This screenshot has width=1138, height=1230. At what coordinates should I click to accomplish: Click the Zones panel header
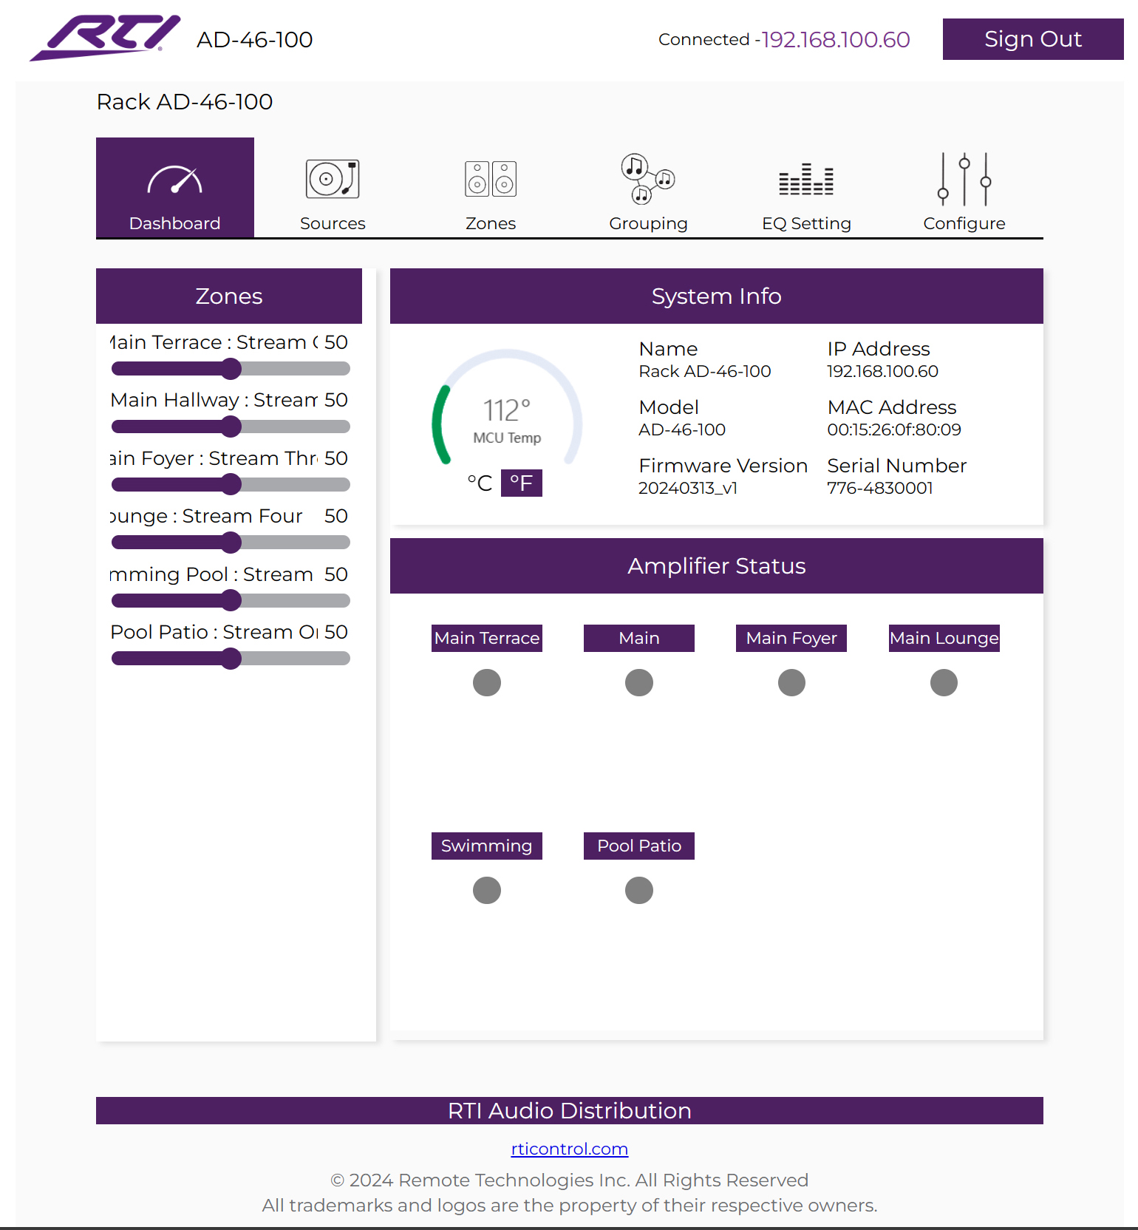pos(229,296)
